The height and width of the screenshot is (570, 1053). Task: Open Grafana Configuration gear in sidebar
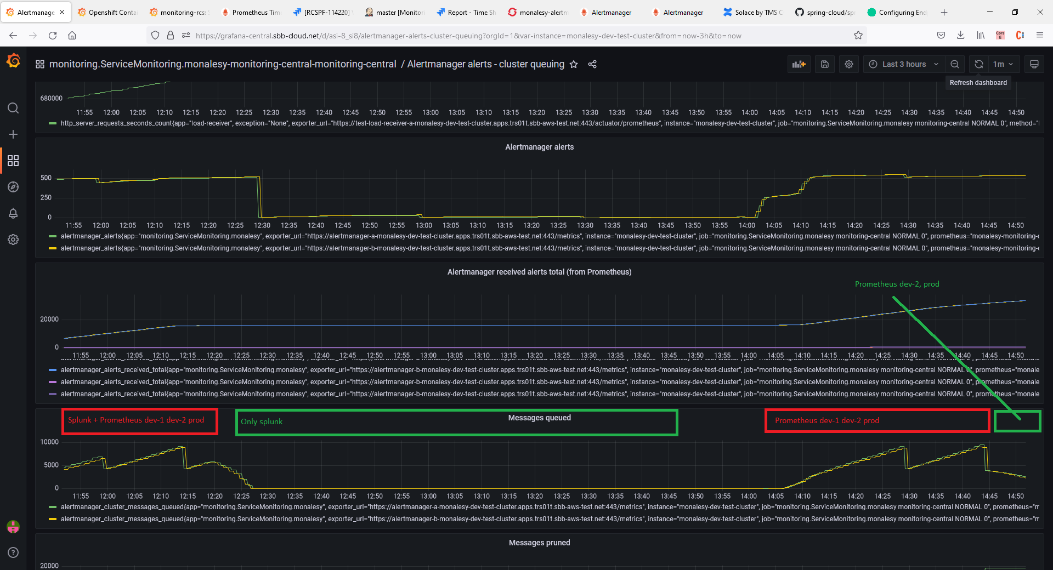click(13, 240)
